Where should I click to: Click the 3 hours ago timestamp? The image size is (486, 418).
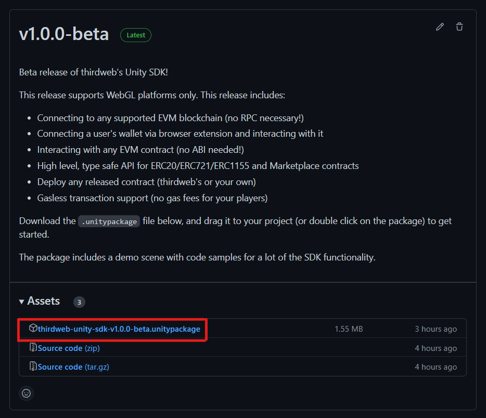coord(436,328)
